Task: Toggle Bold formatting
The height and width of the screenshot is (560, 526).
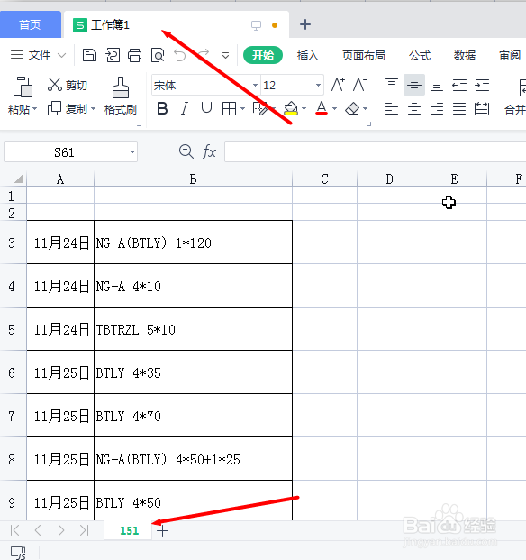Action: pos(162,108)
